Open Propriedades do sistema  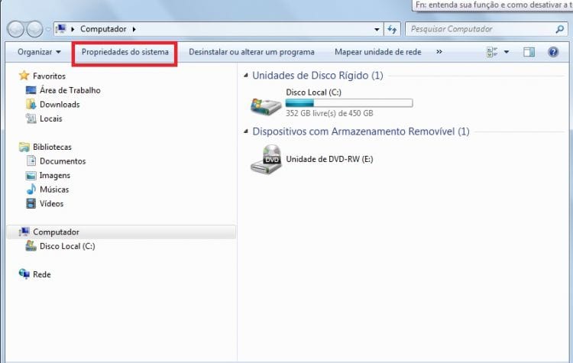point(125,52)
